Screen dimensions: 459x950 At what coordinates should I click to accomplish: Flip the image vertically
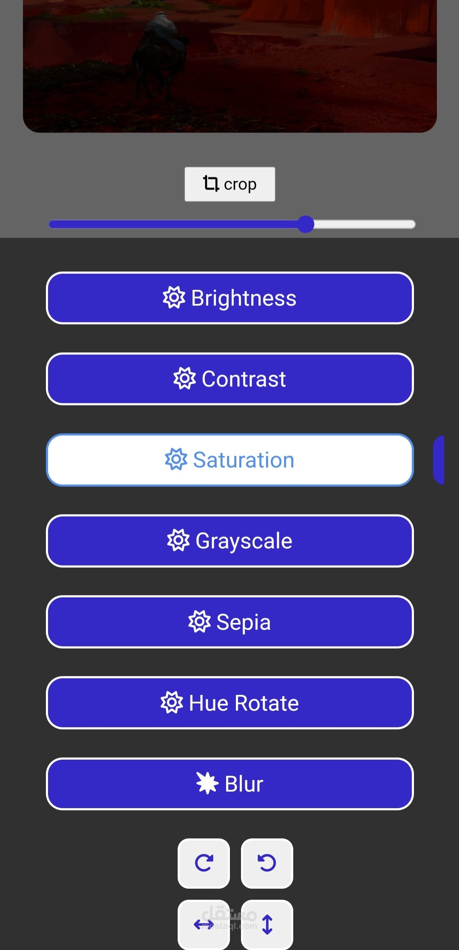[x=267, y=924]
